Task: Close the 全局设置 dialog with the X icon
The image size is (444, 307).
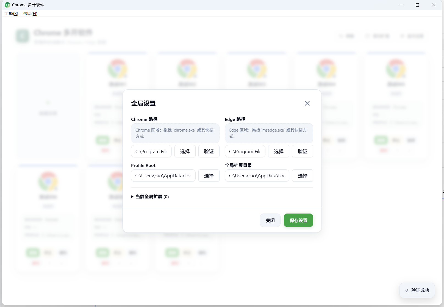Action: pos(307,103)
